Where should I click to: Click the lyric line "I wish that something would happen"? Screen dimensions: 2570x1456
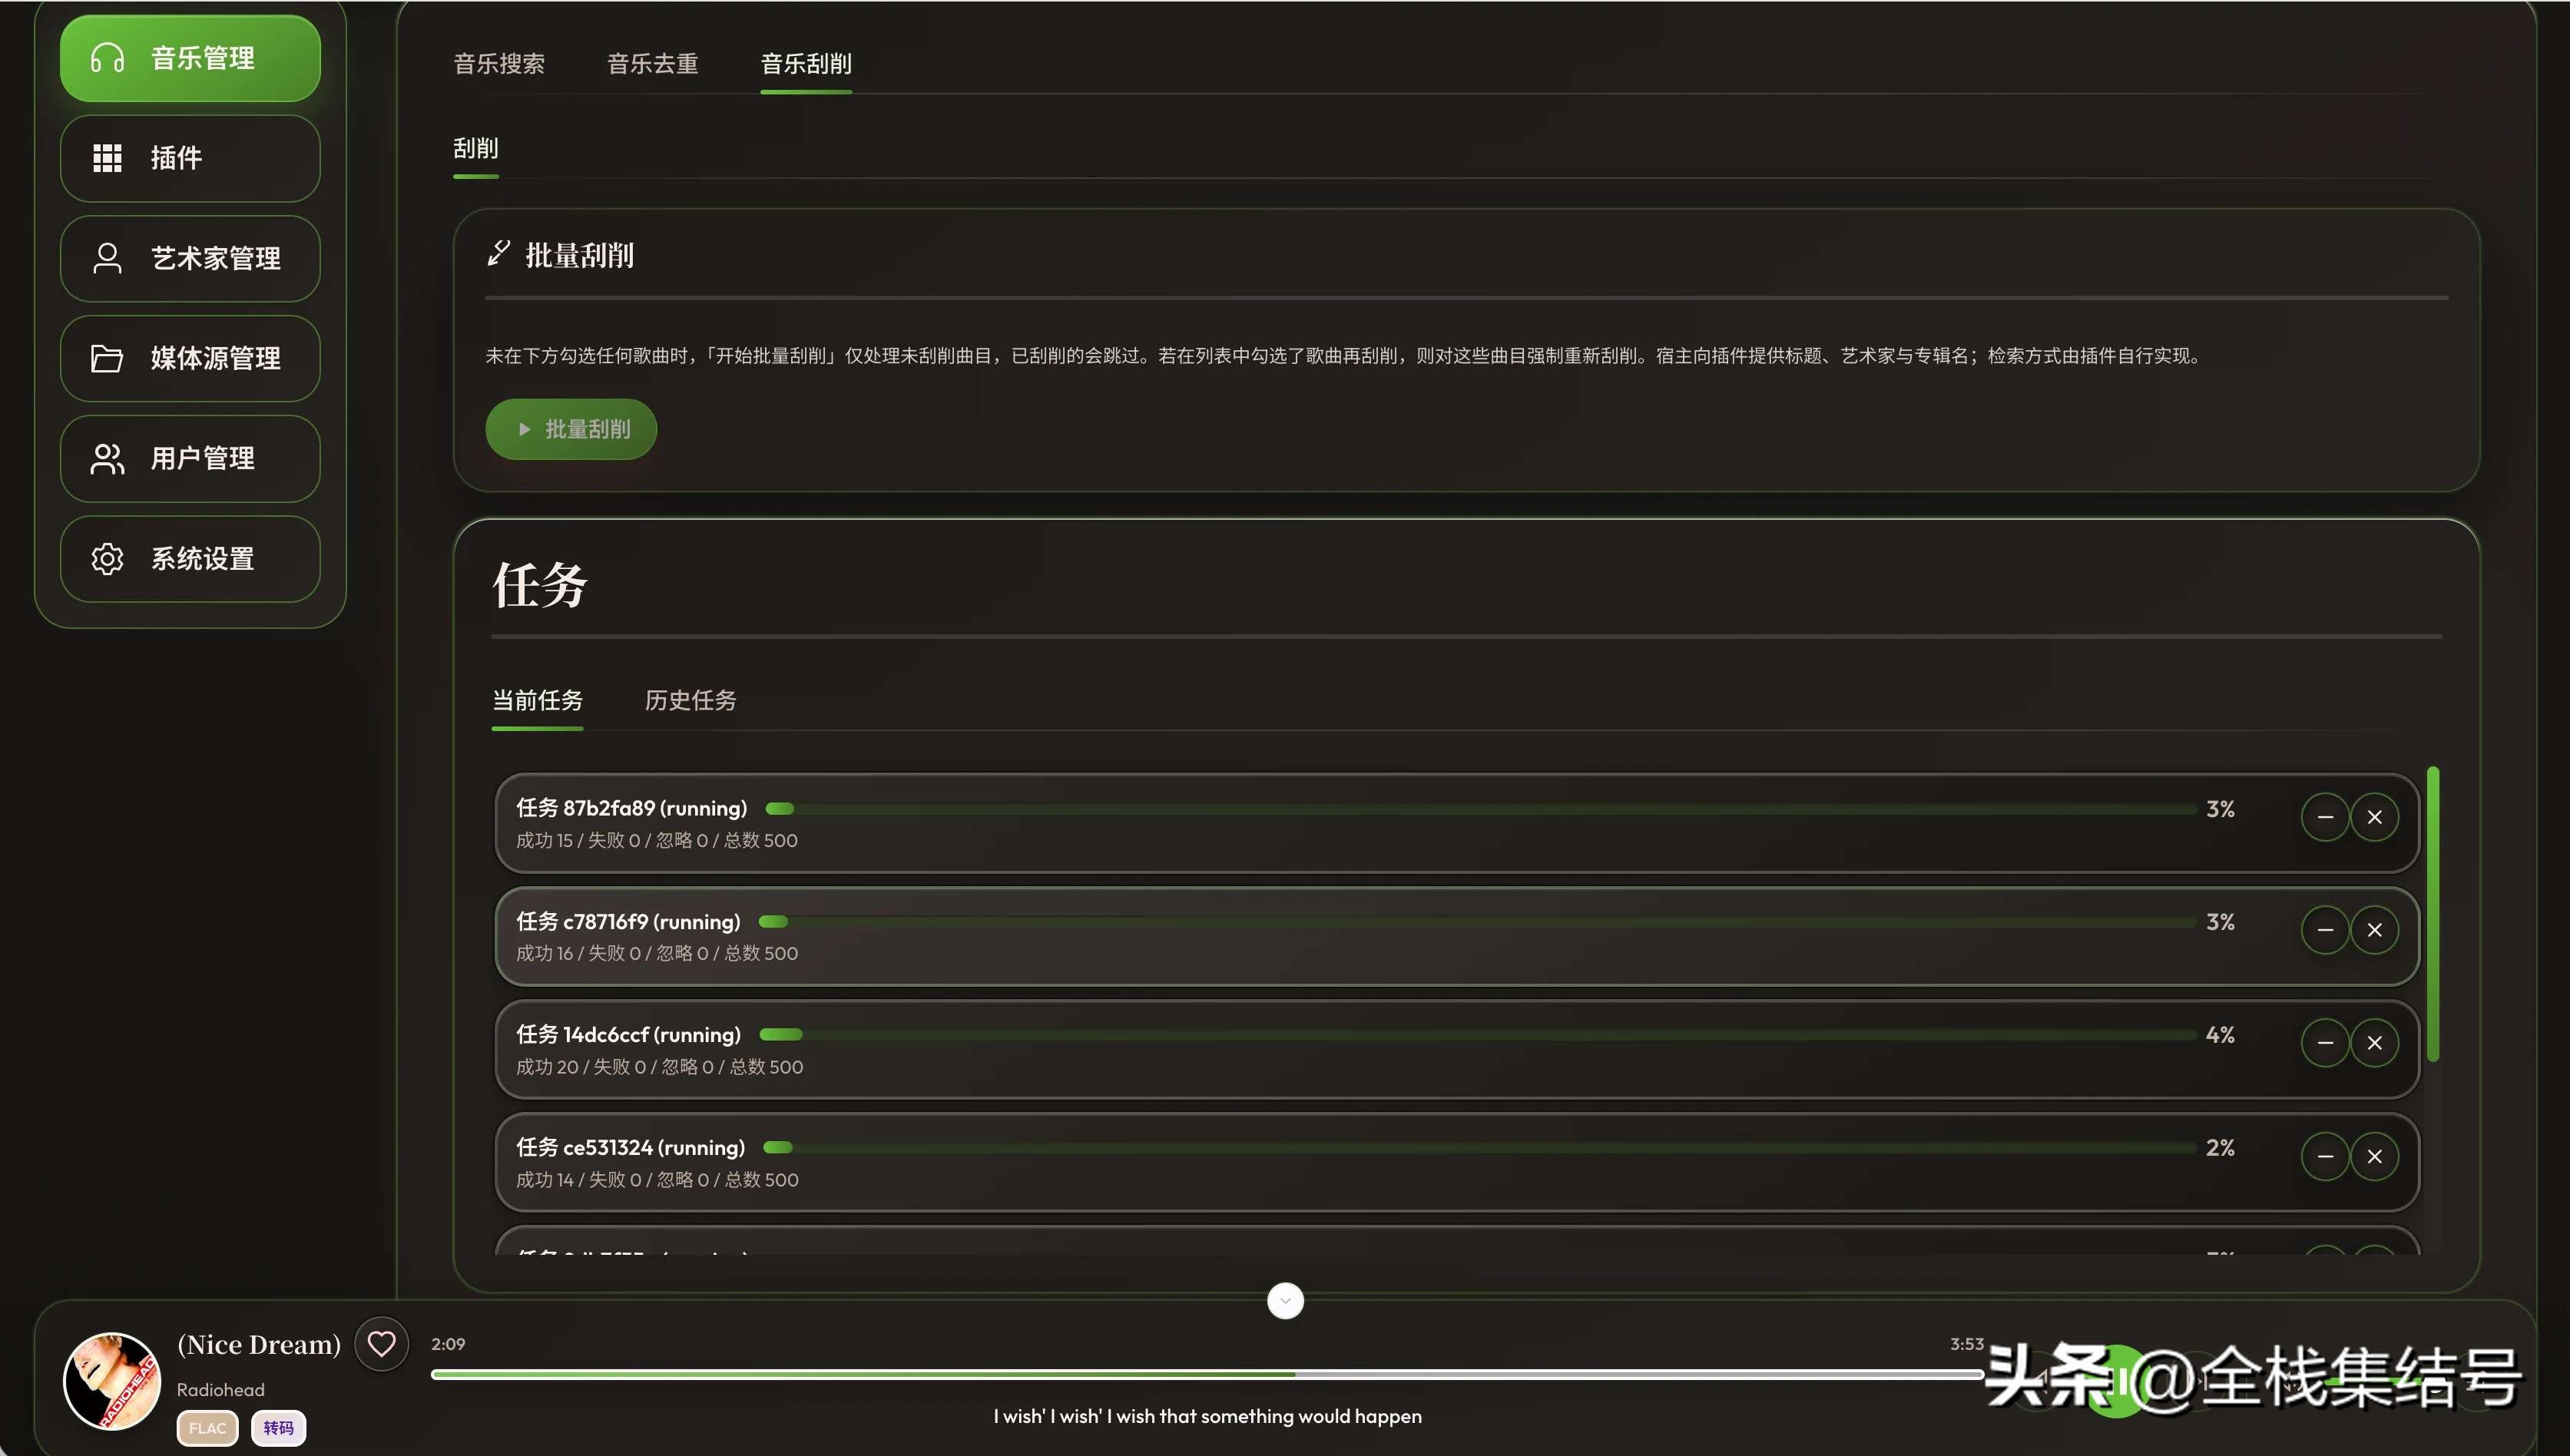pos(1207,1416)
